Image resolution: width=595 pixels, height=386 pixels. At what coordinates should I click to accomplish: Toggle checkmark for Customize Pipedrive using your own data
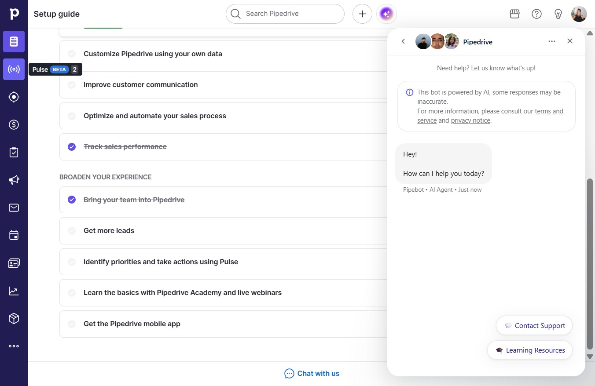(x=72, y=54)
